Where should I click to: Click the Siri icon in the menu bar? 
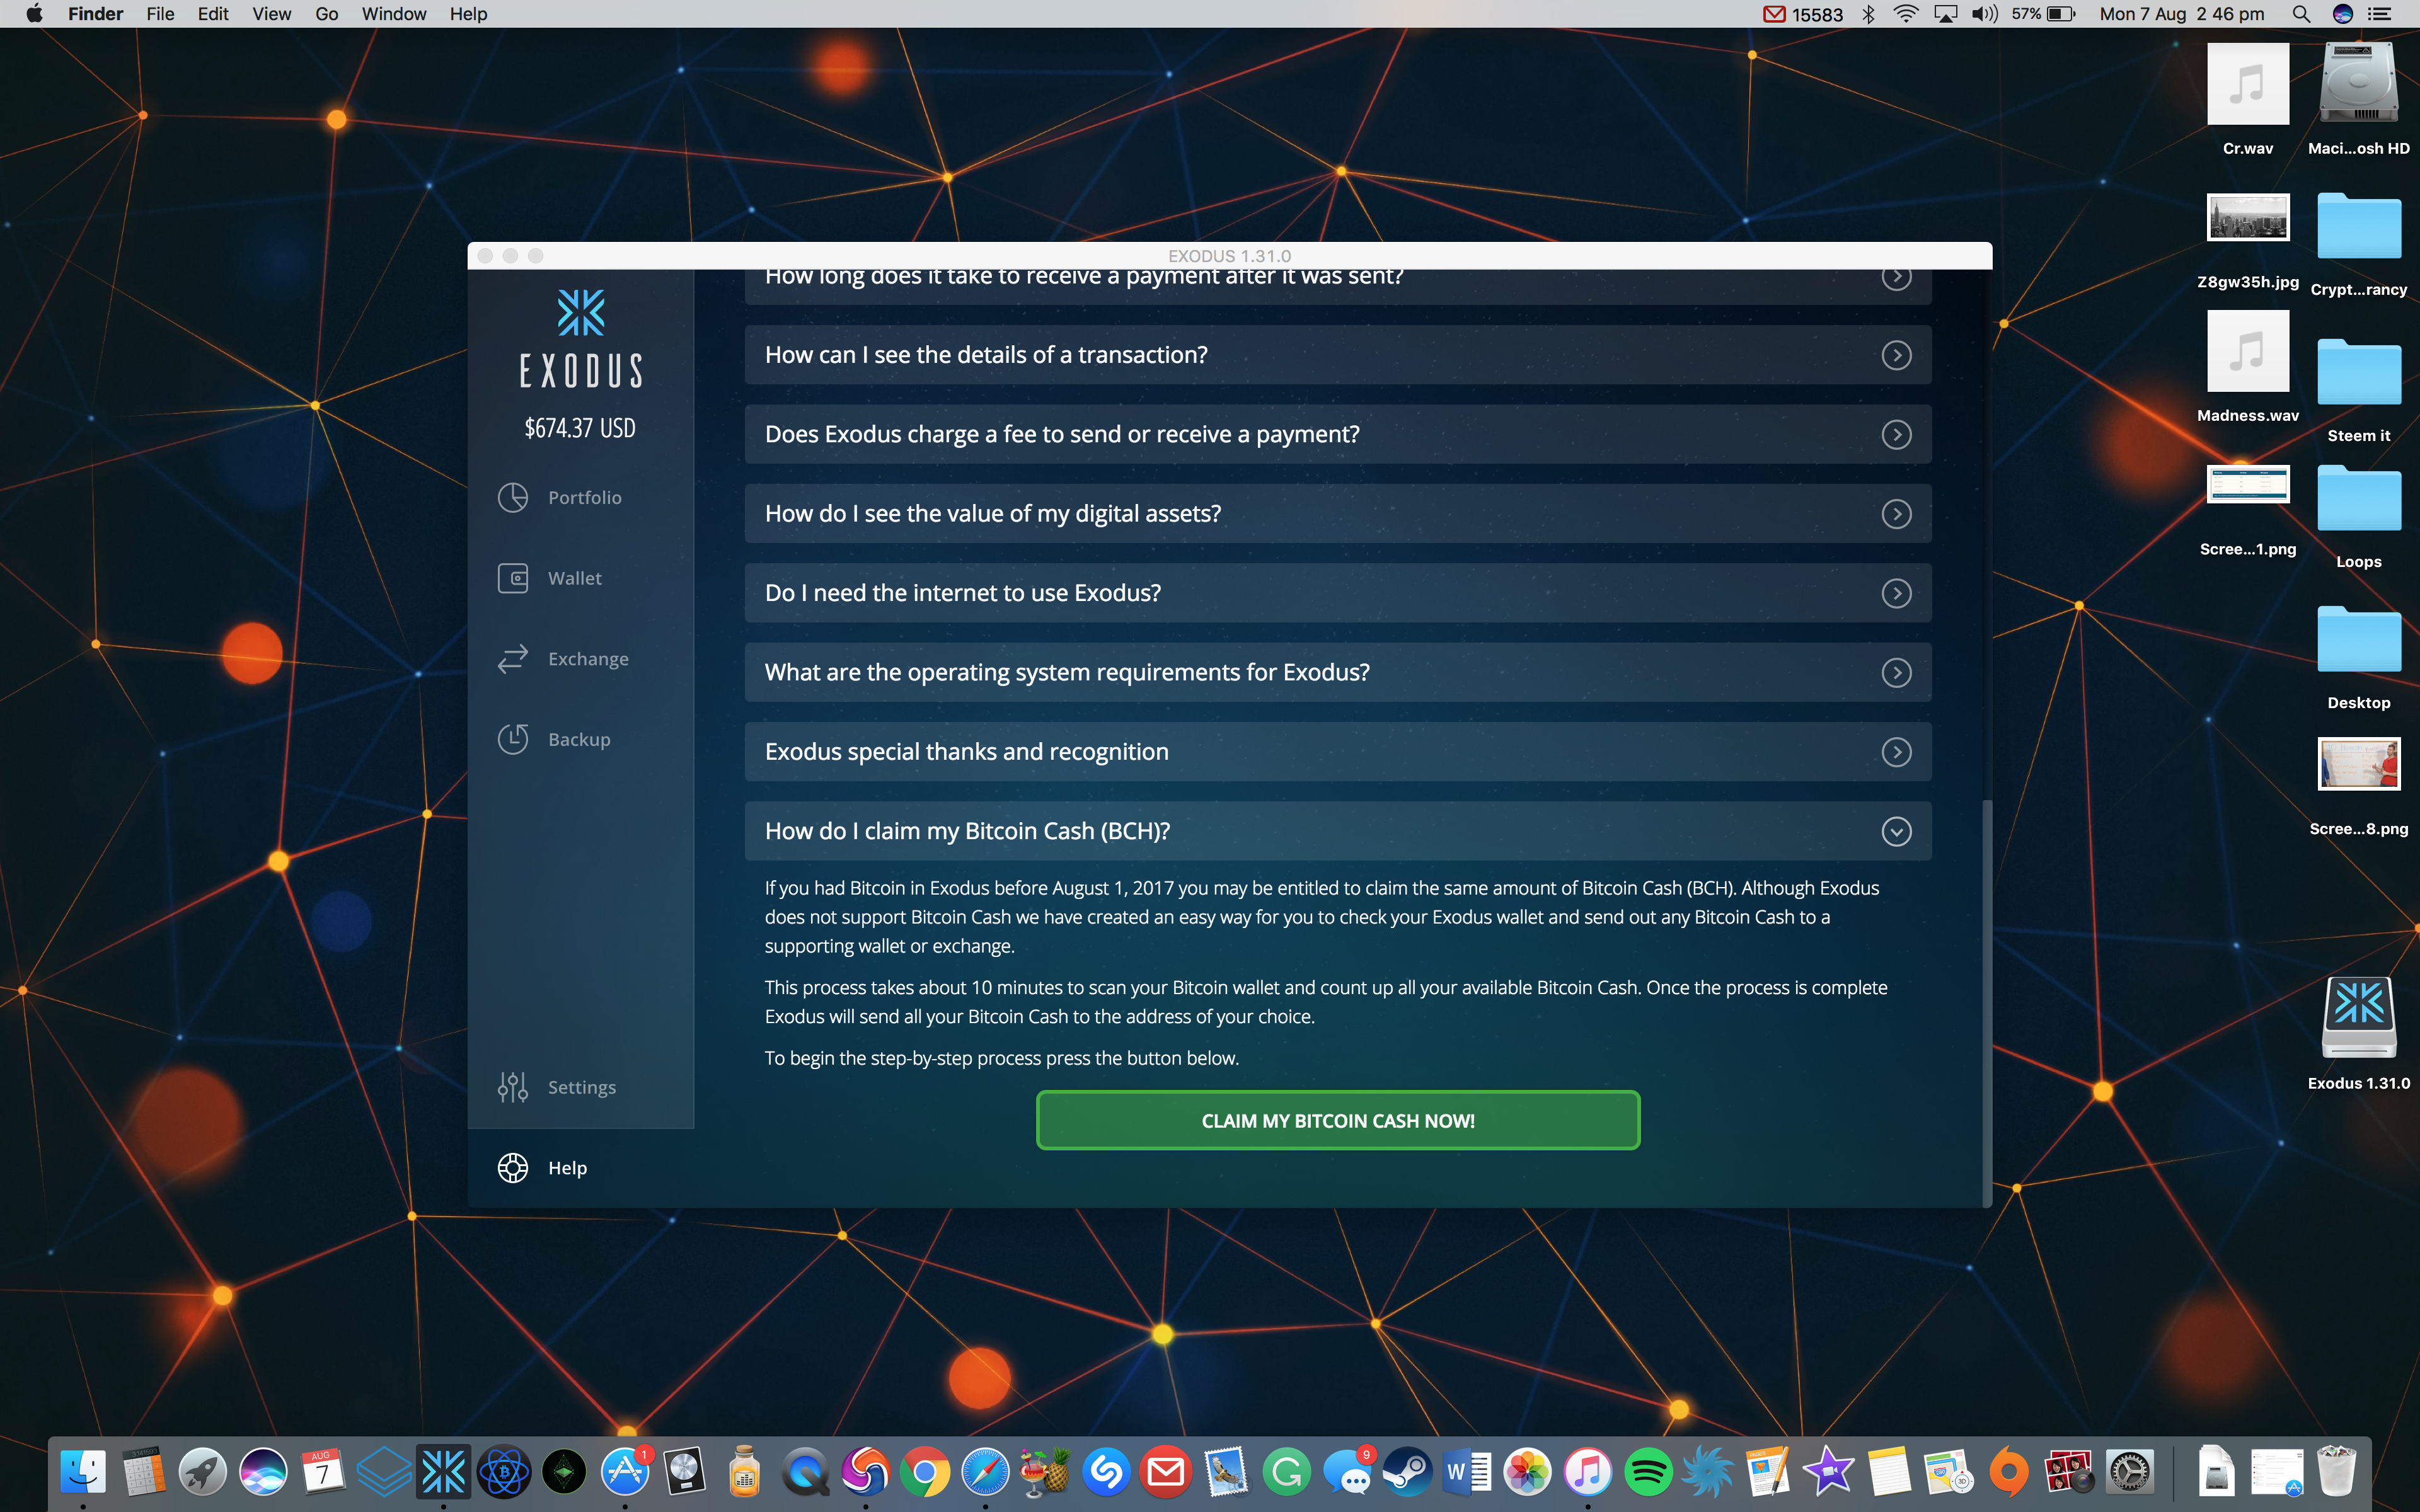[x=2343, y=14]
